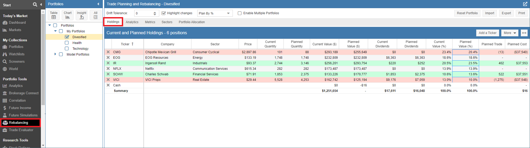The height and width of the screenshot is (148, 530).
Task: Remove the CMG row with X
Action: click(108, 52)
